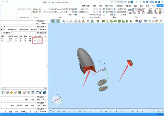Viewport: 164px width, 116px height.
Task: Open the 文件 (File) menu button
Action: 160,6
